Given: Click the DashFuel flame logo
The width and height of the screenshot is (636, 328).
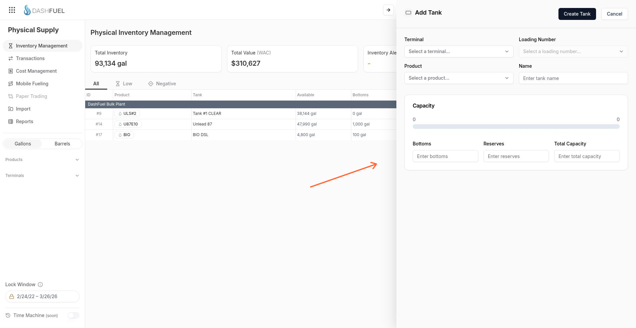Looking at the screenshot, I should tap(27, 10).
